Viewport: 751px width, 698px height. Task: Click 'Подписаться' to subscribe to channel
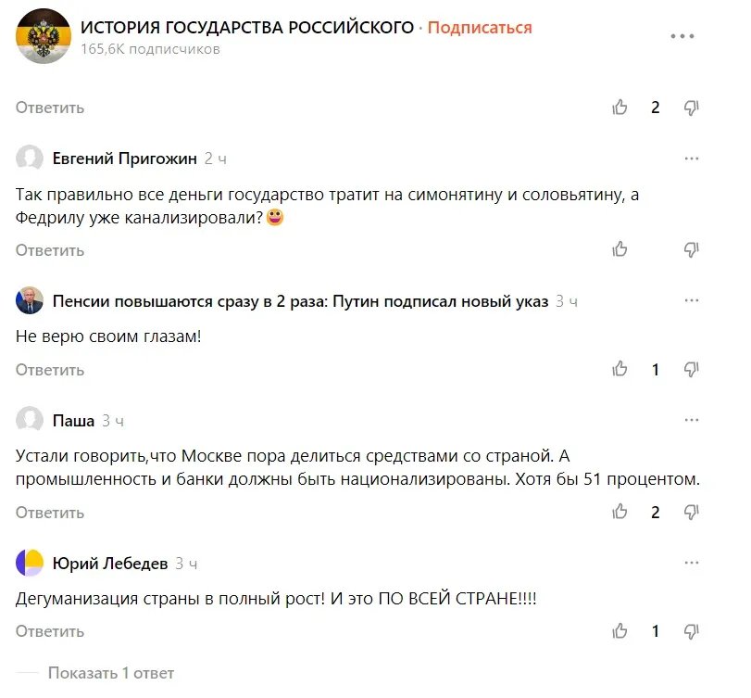coord(480,28)
